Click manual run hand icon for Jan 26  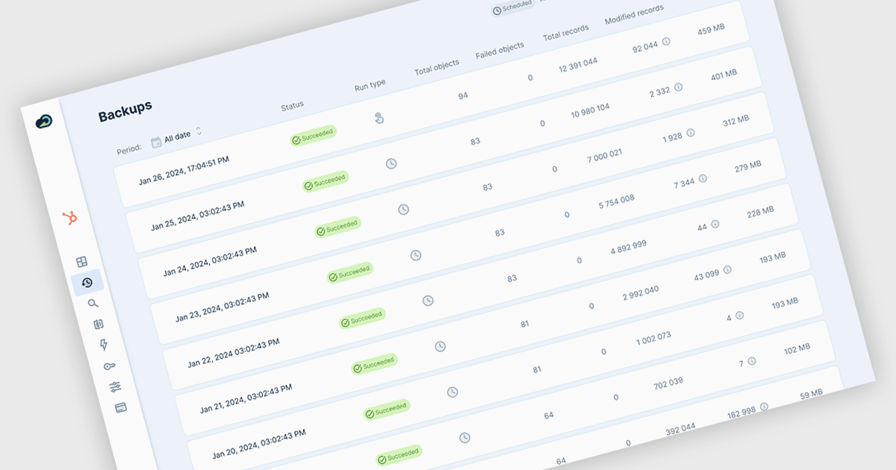pyautogui.click(x=379, y=118)
